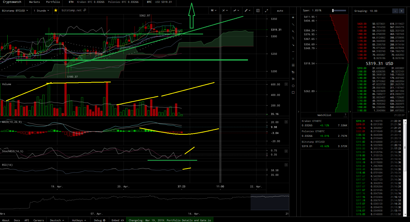Toggle the auto price scale
Image resolution: width=410 pixels, height=222 pixels.
pyautogui.click(x=280, y=11)
